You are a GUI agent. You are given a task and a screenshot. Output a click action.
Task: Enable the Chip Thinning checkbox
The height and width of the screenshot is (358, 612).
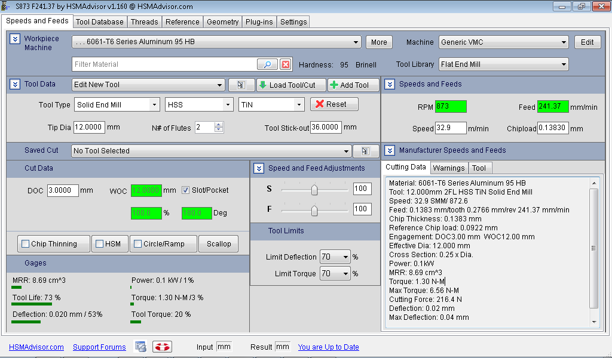click(x=26, y=244)
